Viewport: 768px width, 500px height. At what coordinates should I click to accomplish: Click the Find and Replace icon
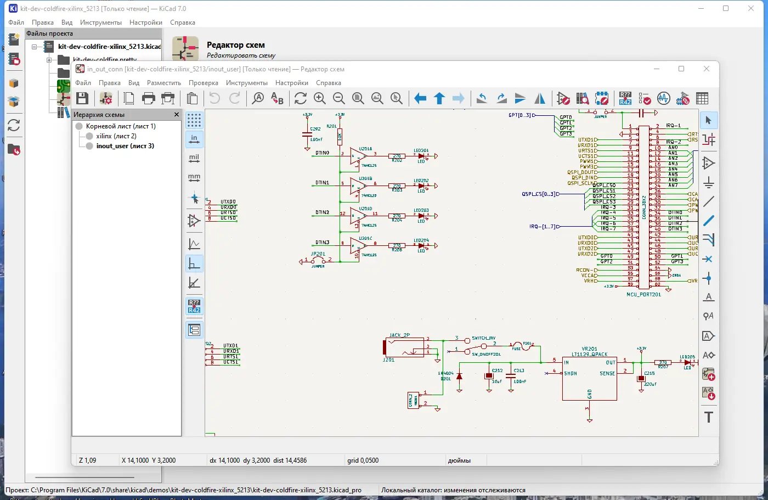(x=277, y=99)
